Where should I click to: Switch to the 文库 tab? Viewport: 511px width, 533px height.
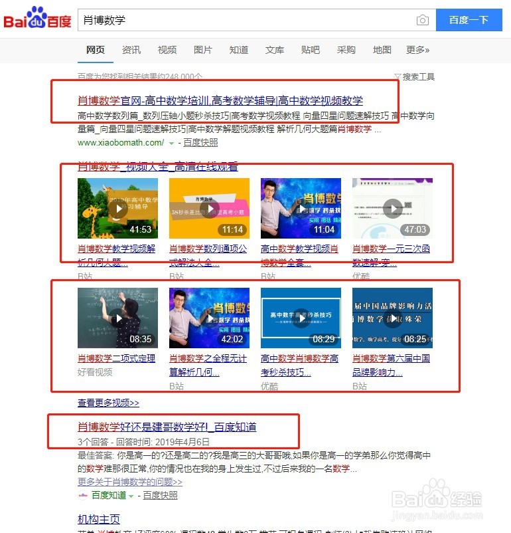(275, 50)
